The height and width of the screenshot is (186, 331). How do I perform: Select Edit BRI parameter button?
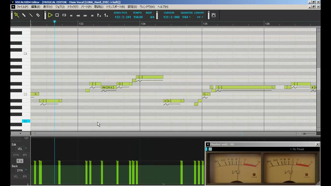25,155
